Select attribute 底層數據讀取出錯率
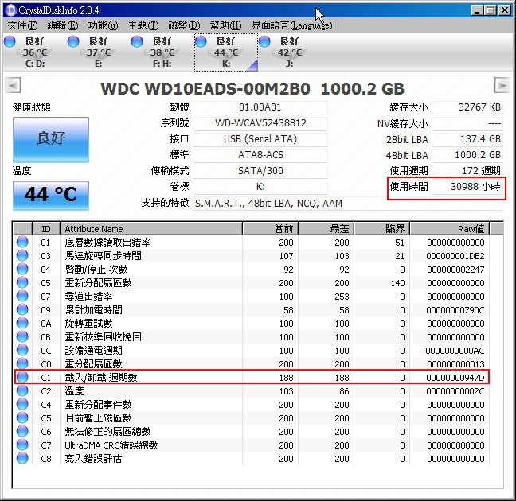 tap(108, 243)
